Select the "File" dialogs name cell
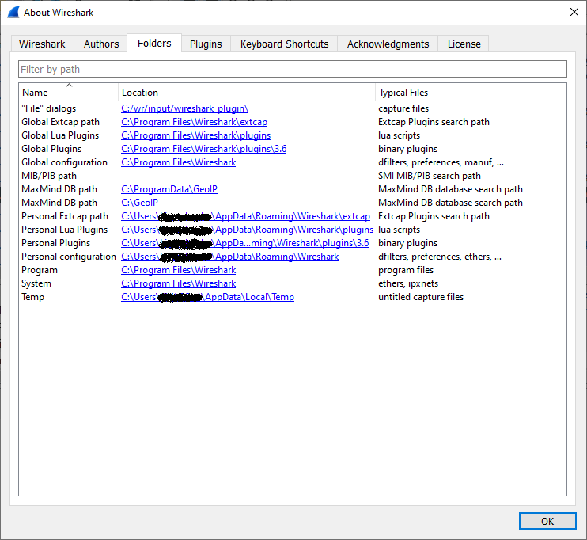The width and height of the screenshot is (587, 540). point(49,108)
